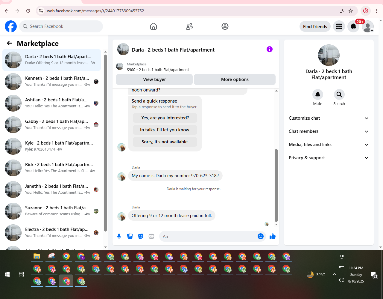The width and height of the screenshot is (383, 299).
Task: Click the browser address bar URL
Action: click(x=95, y=11)
